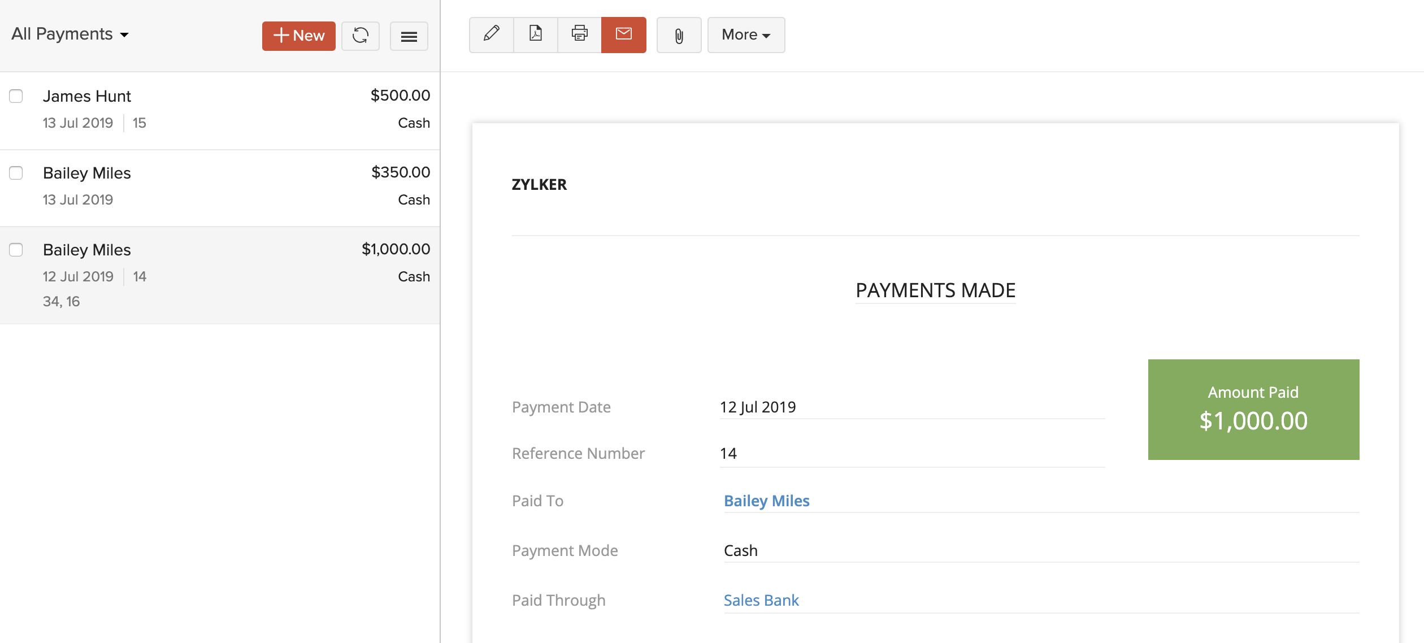This screenshot has width=1424, height=643.
Task: Refresh the payments list
Action: [x=361, y=36]
